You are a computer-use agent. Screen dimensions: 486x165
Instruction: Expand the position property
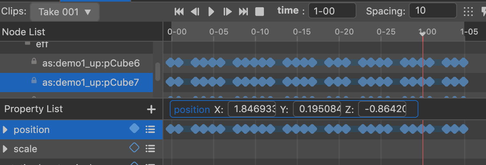[x=5, y=130]
